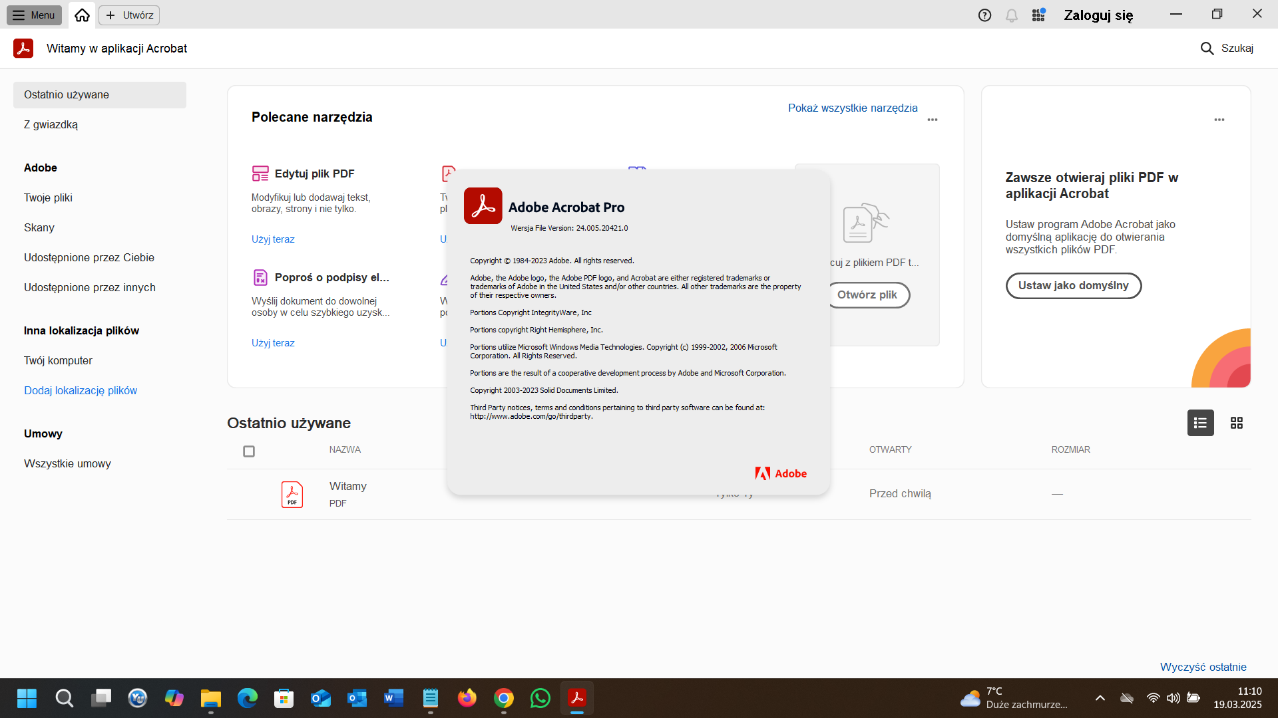
Task: Launch Microsoft Edge from the taskbar
Action: [248, 698]
